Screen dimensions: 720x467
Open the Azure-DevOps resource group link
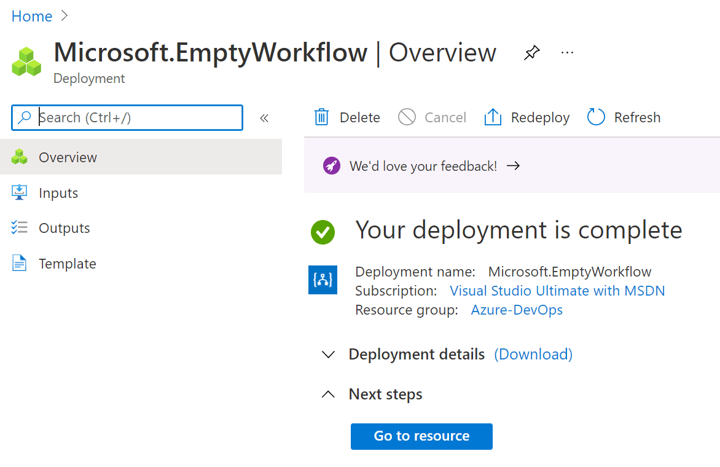click(517, 310)
